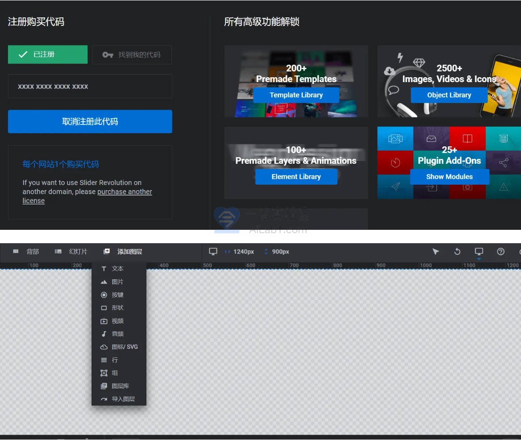
Task: Open the Template Library
Action: click(x=296, y=95)
